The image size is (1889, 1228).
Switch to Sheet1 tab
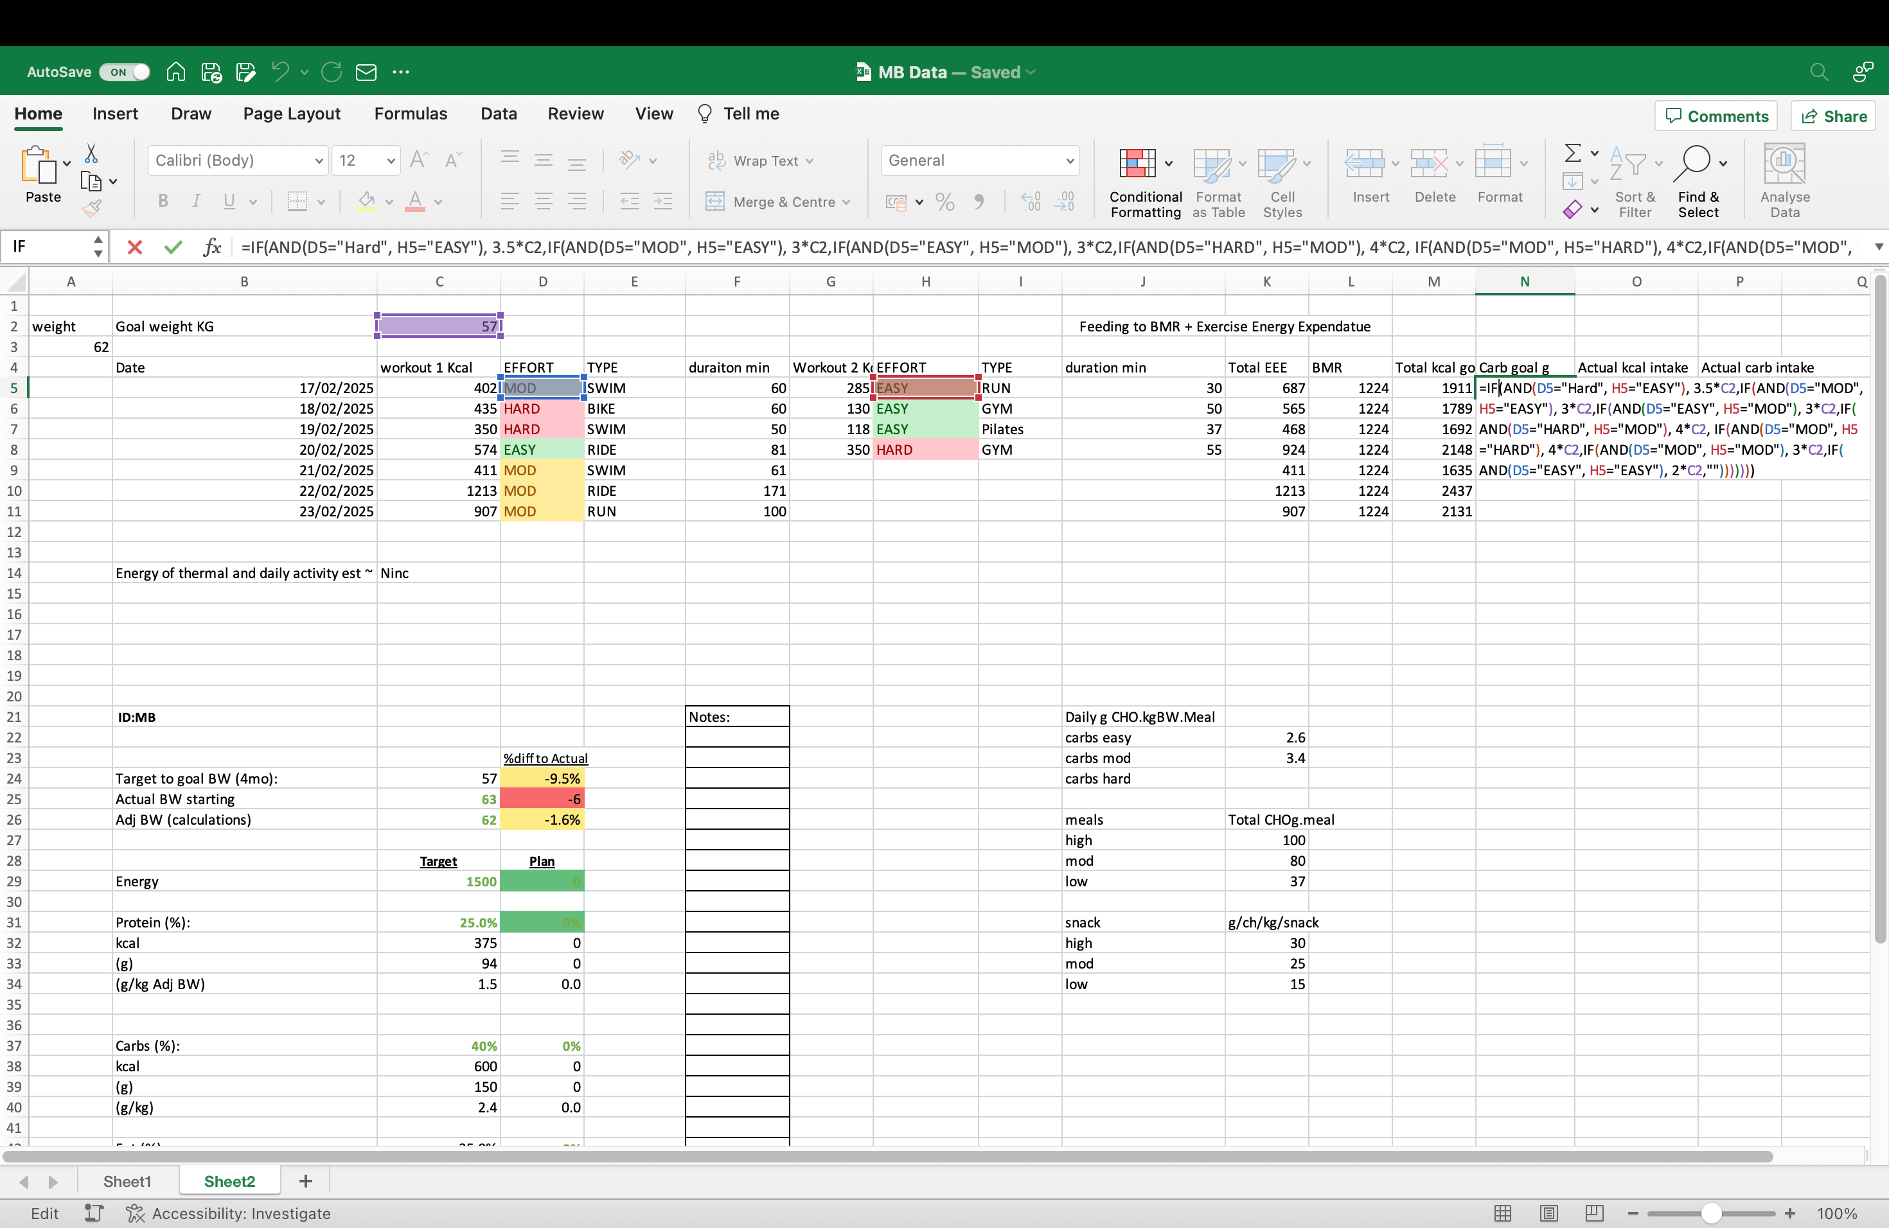point(127,1181)
